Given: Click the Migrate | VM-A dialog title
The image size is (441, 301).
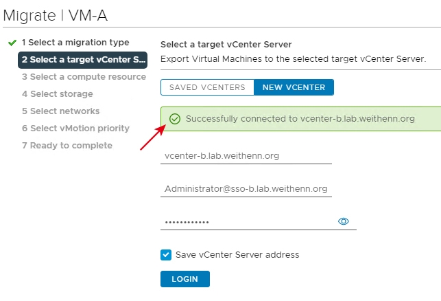Looking at the screenshot, I should [56, 16].
